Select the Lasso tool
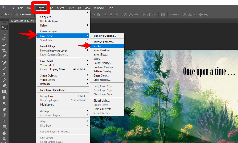 pos(5,39)
